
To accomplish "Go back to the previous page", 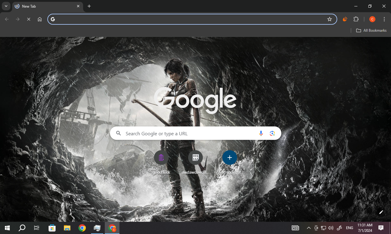I will 7,19.
